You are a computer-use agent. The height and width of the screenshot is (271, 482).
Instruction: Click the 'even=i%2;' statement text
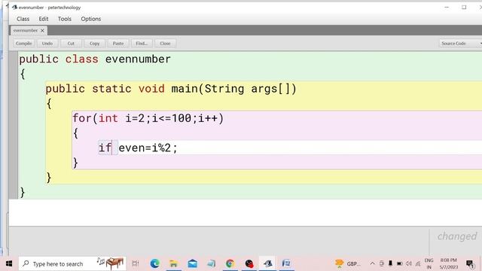pos(148,148)
